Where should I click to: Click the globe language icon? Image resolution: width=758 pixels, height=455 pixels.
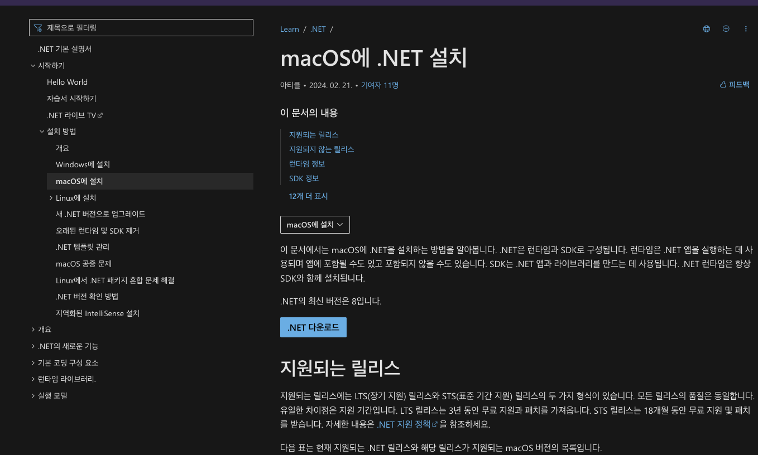[x=707, y=29]
